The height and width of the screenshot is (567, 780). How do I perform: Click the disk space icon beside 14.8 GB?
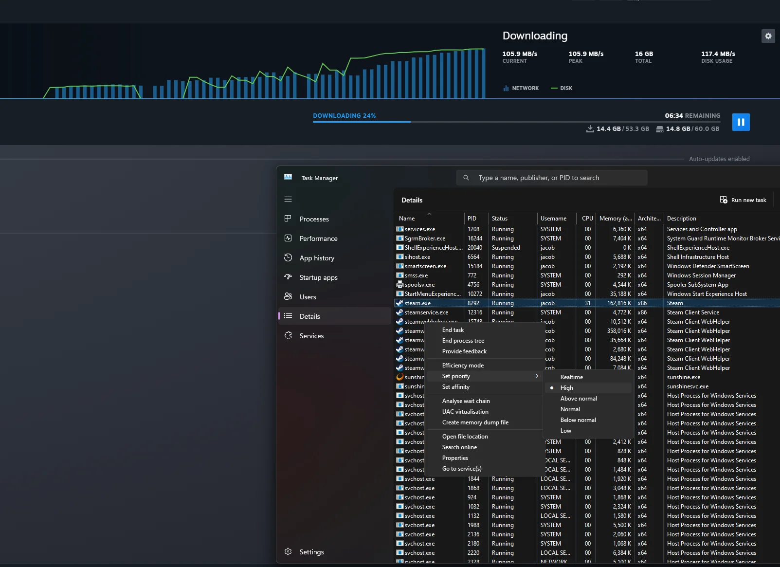tap(659, 129)
